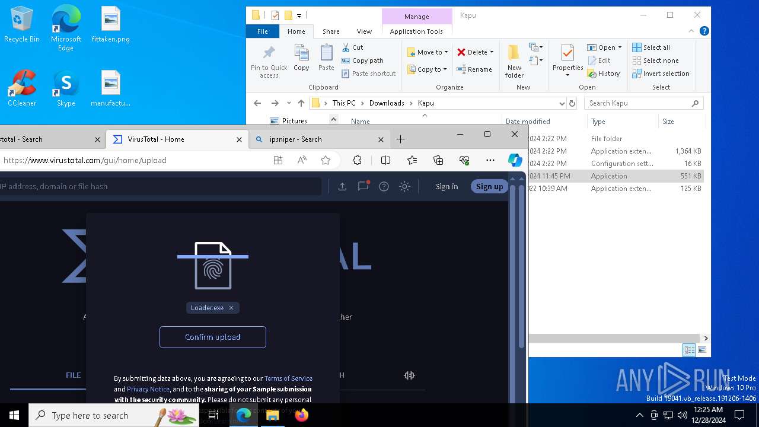Screen dimensions: 759x427
Task: Click Pin to Quick access in Explorer ribbon
Action: 269,61
